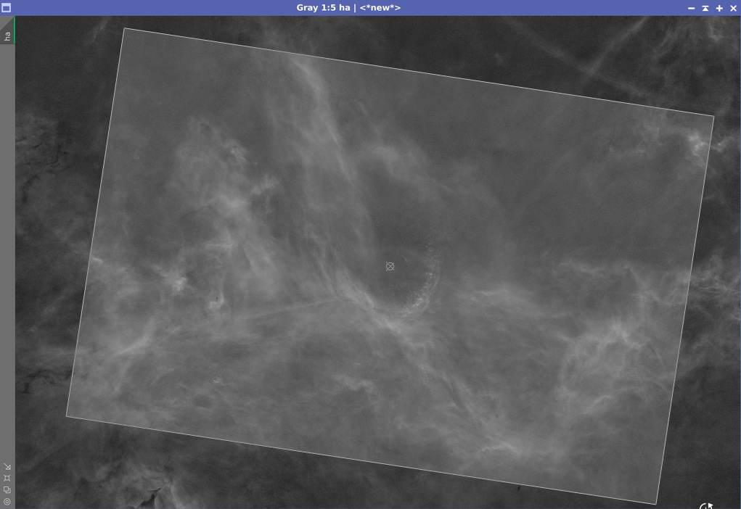Open the window menu icon beside the title
Image resolution: width=741 pixels, height=509 pixels.
(x=6, y=7)
